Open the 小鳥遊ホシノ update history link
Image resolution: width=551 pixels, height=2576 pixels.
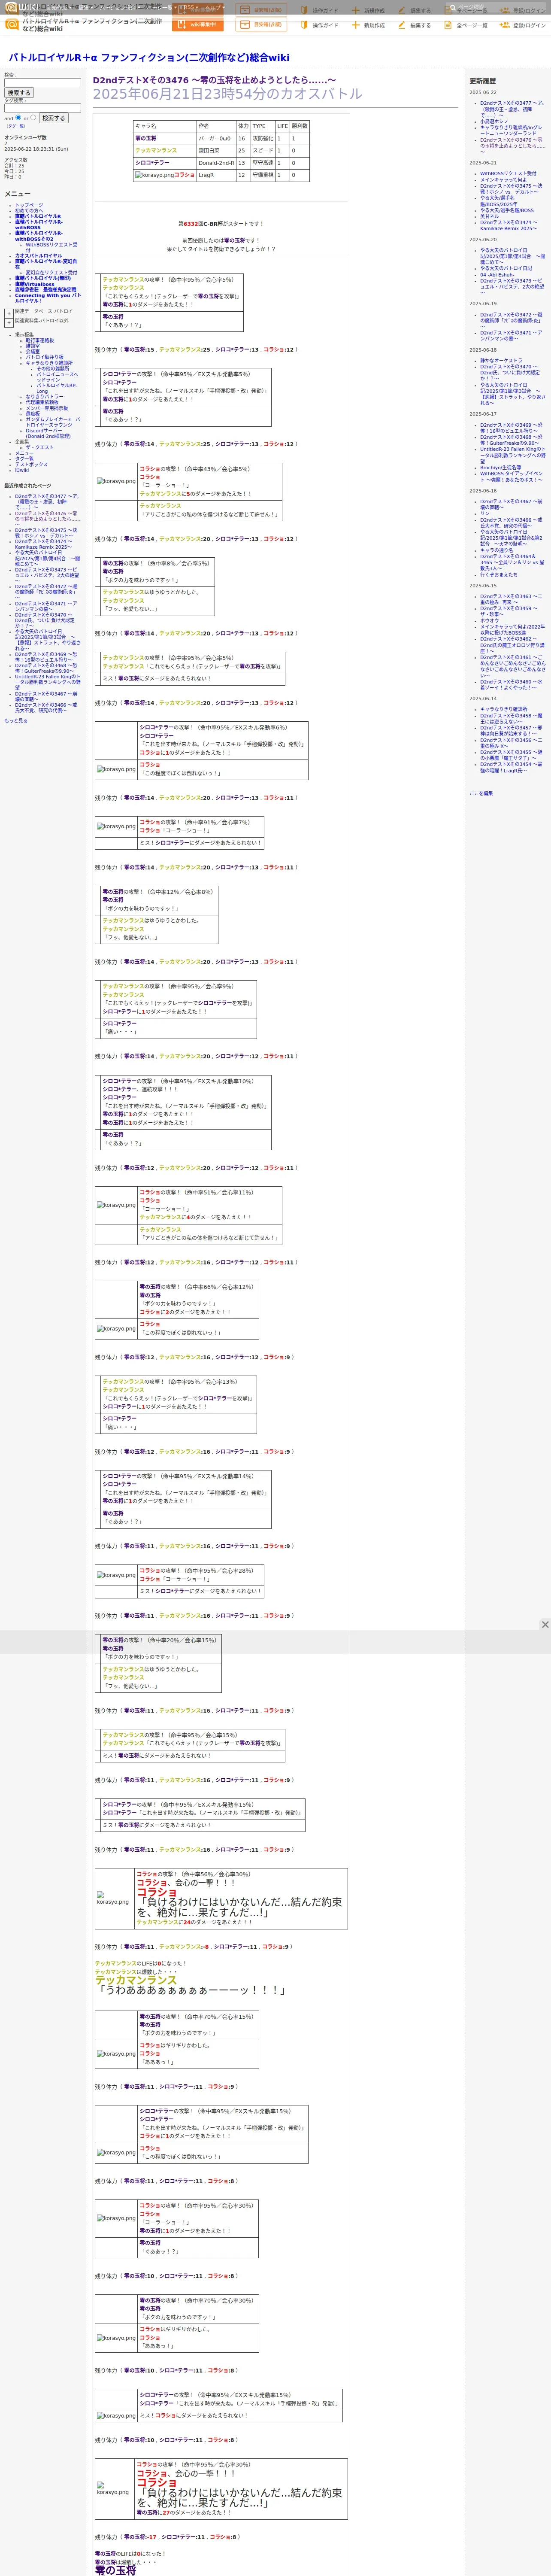tap(494, 121)
